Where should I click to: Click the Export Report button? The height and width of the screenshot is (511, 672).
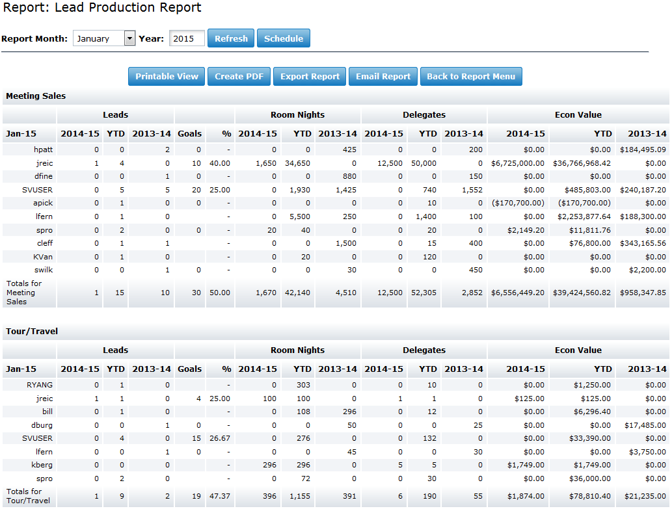pyautogui.click(x=310, y=76)
